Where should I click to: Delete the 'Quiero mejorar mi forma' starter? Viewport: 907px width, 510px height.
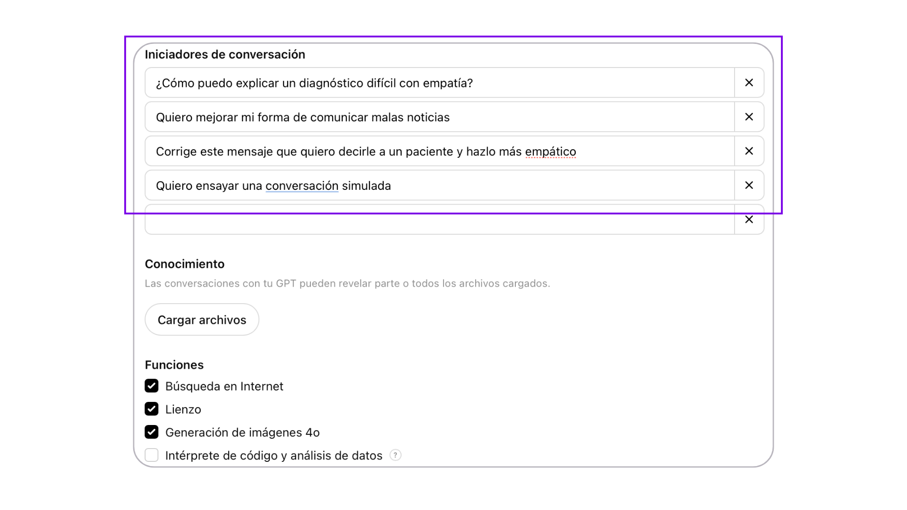tap(749, 117)
